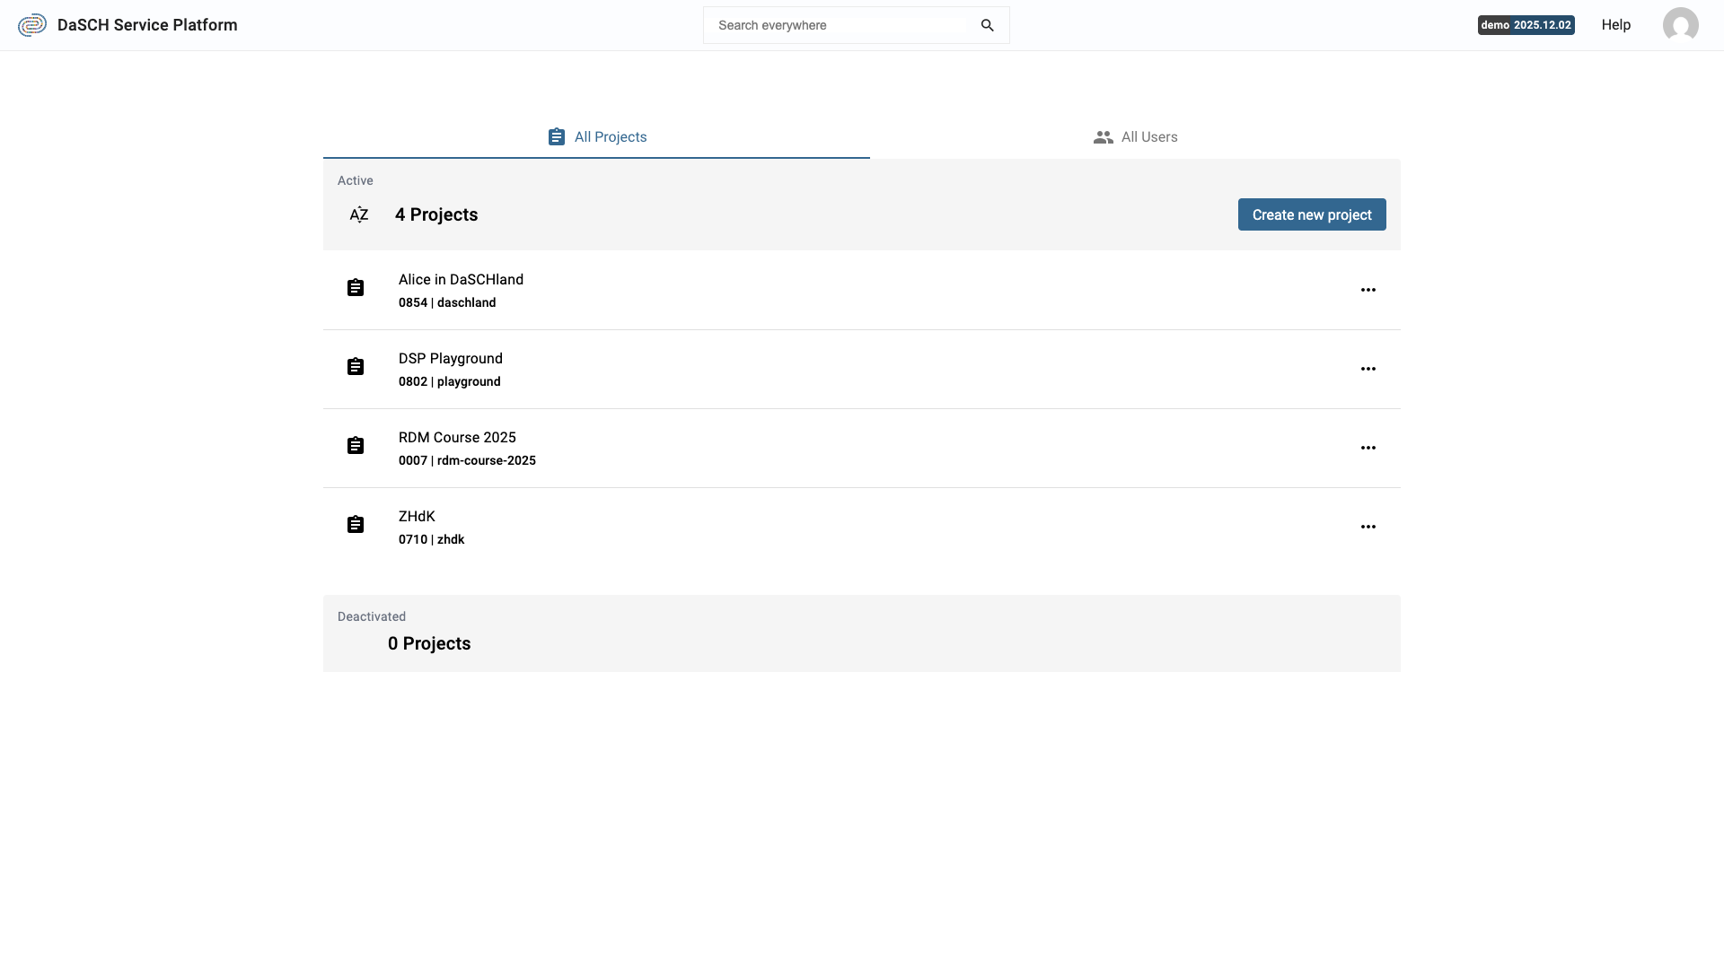Select the ZHdK project title

point(416,516)
